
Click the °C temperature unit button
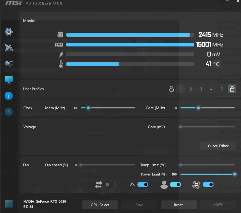(217, 64)
